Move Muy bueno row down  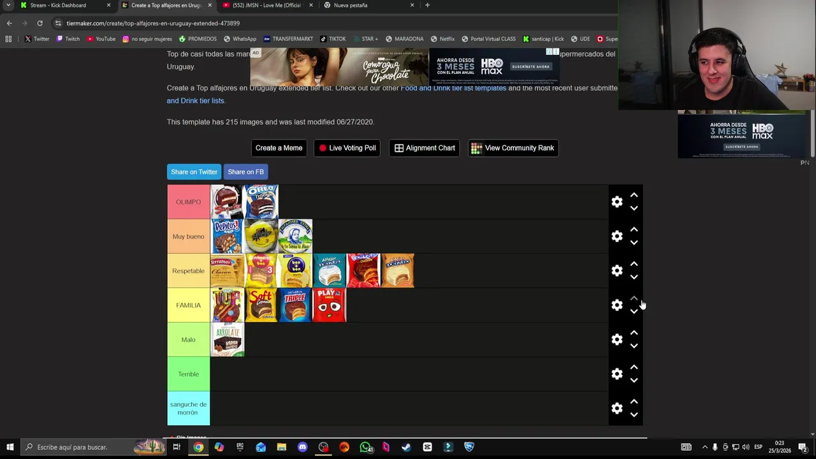tap(634, 243)
